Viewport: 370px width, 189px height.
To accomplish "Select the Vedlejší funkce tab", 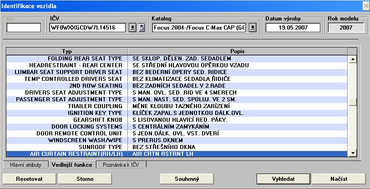I will click(72, 164).
